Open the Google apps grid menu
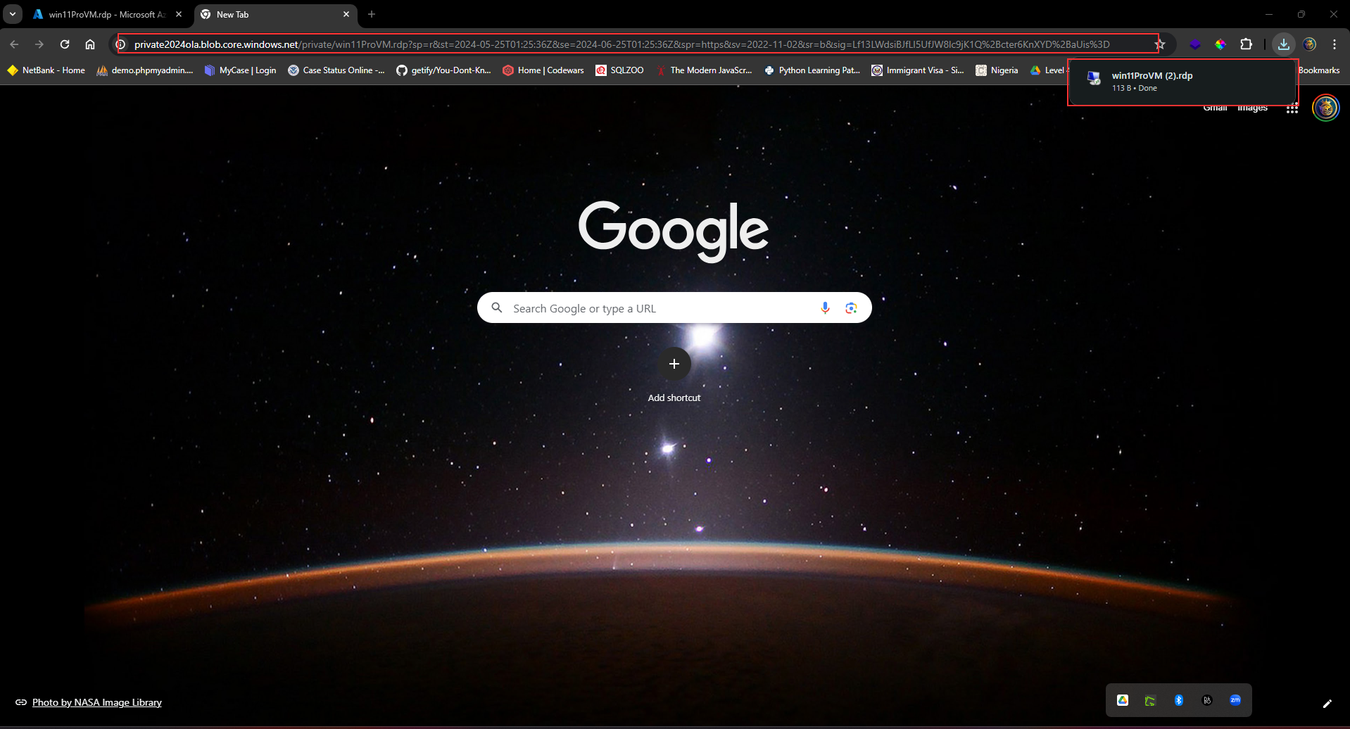This screenshot has height=729, width=1350. click(1292, 108)
